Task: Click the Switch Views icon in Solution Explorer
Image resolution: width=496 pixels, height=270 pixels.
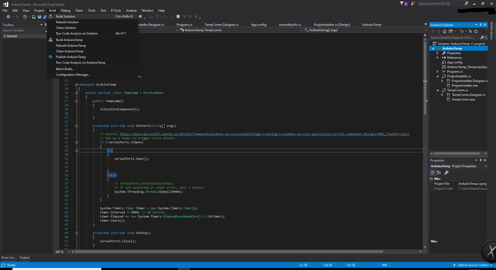Action: tap(451, 31)
